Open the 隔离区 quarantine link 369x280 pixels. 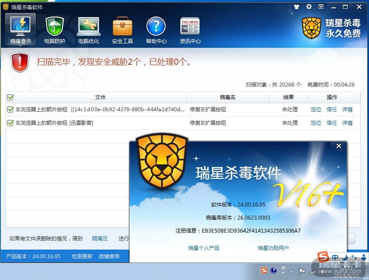tap(100, 239)
